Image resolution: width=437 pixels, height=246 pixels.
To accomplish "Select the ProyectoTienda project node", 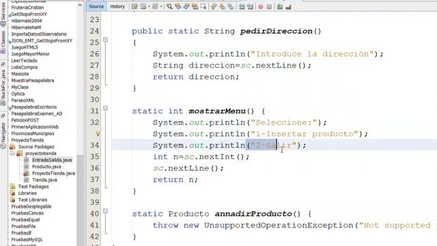I will coord(27,140).
